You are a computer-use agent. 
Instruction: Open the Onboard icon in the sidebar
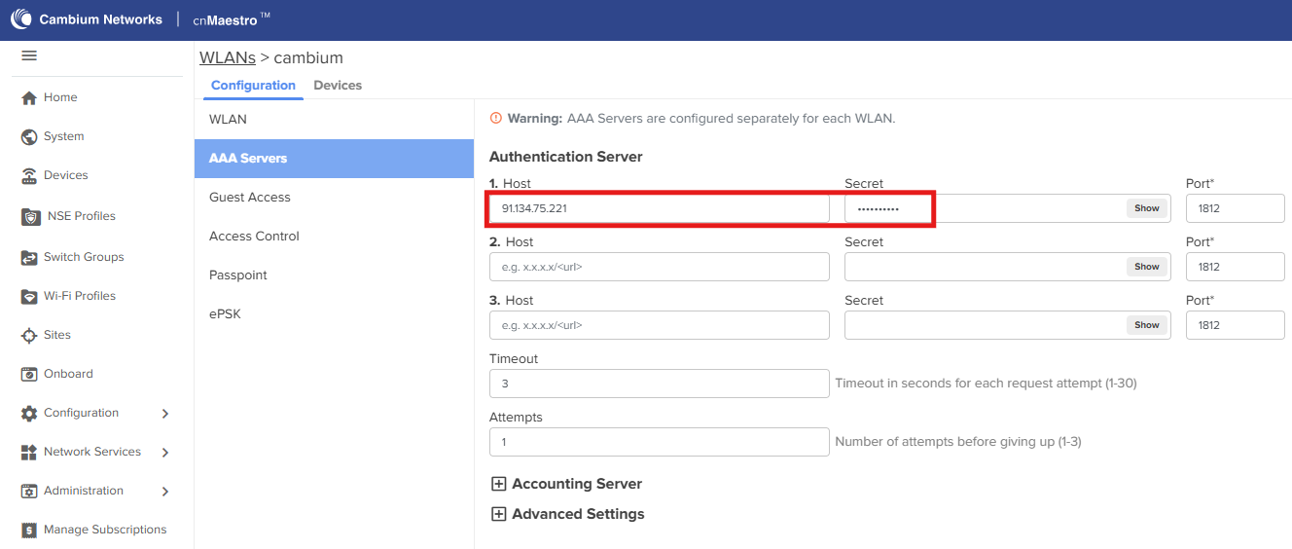click(x=29, y=374)
